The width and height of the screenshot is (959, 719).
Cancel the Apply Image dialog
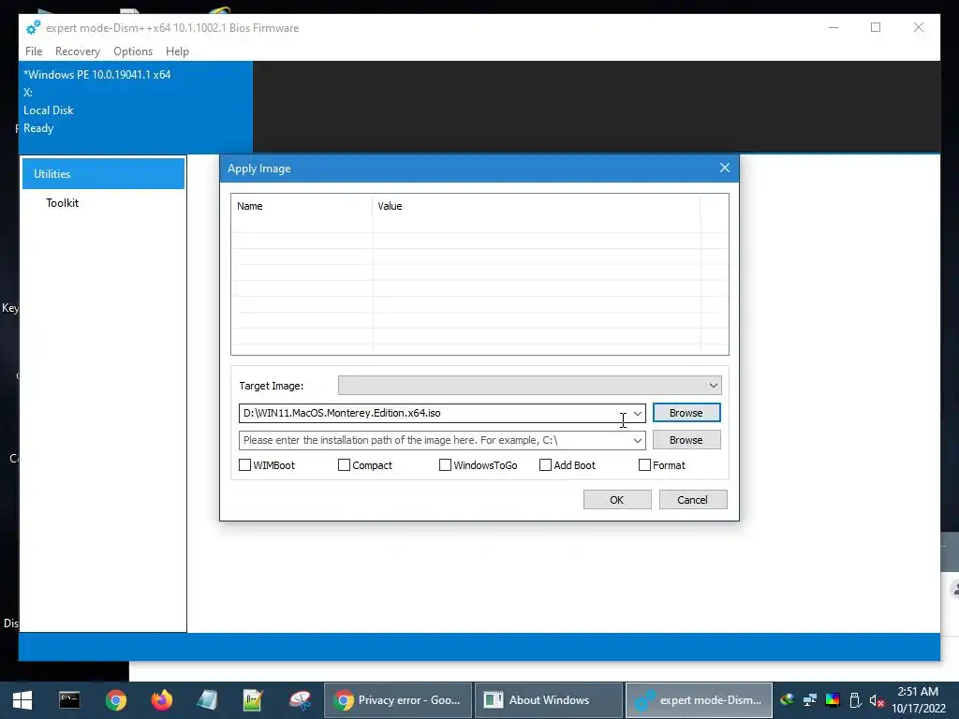coord(693,500)
